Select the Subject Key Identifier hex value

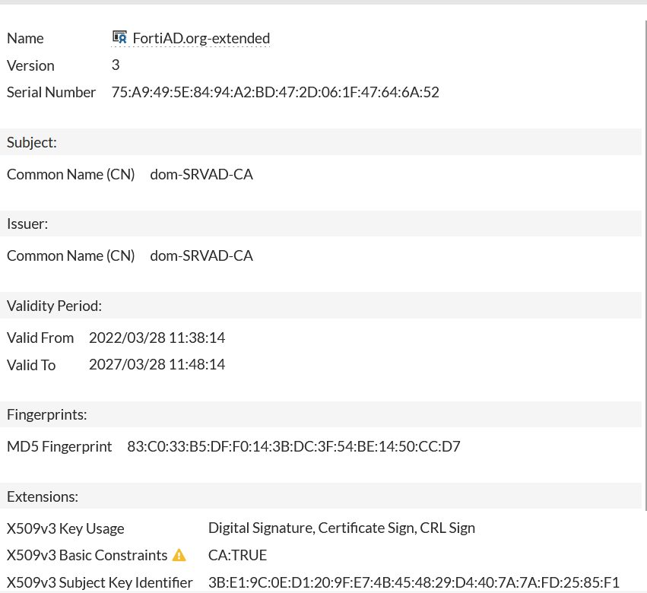(414, 582)
